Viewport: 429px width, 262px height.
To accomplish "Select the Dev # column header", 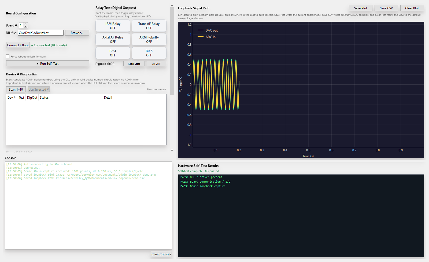I will click(12, 98).
